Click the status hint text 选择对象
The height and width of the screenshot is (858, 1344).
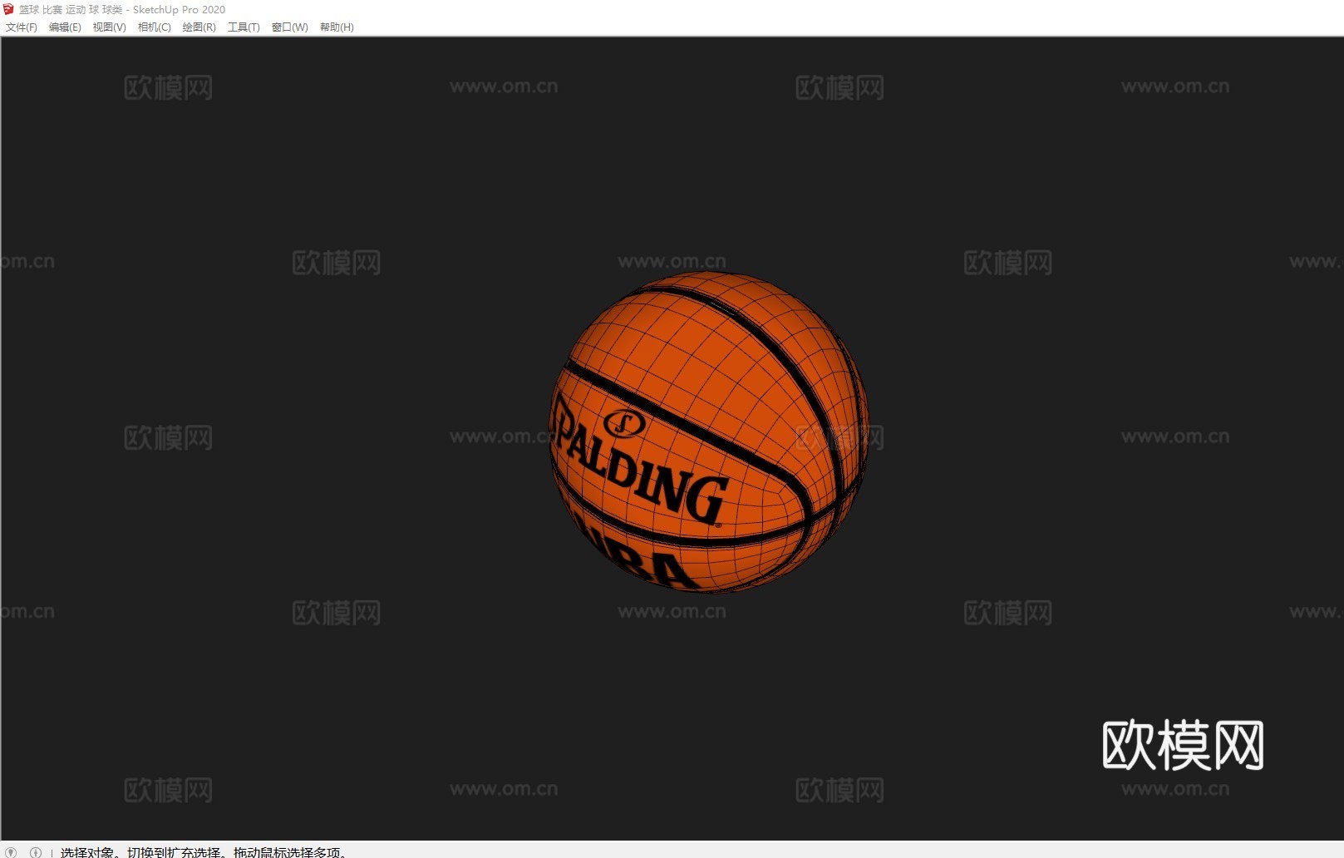87,852
